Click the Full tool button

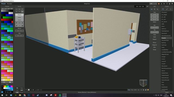coord(152,15)
